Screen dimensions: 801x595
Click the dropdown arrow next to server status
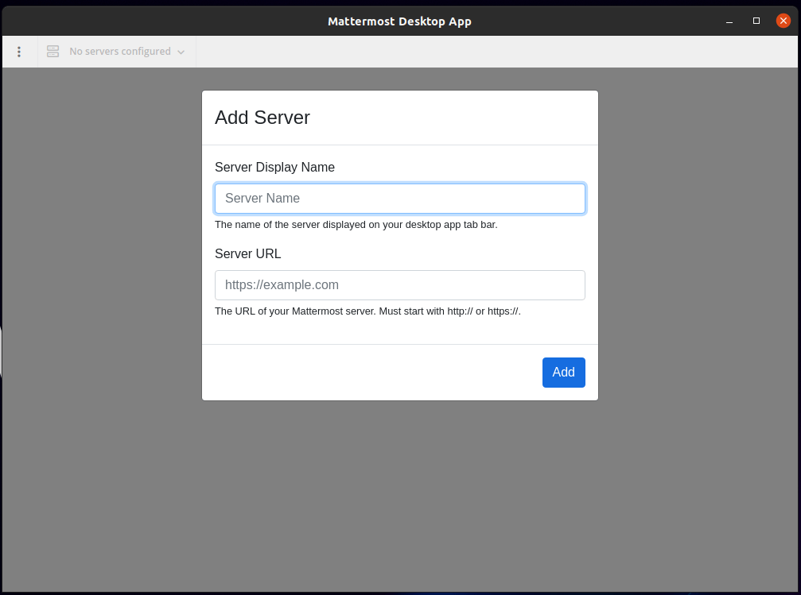[182, 51]
